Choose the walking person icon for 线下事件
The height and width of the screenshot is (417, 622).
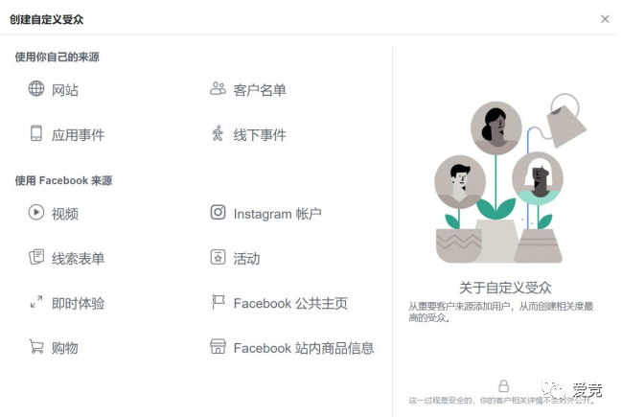tap(218, 133)
